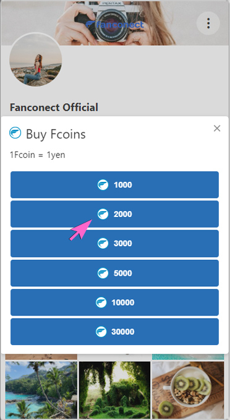Image resolution: width=230 pixels, height=420 pixels.
Task: Click the Fanconect Official profile name
Action: pos(54,108)
